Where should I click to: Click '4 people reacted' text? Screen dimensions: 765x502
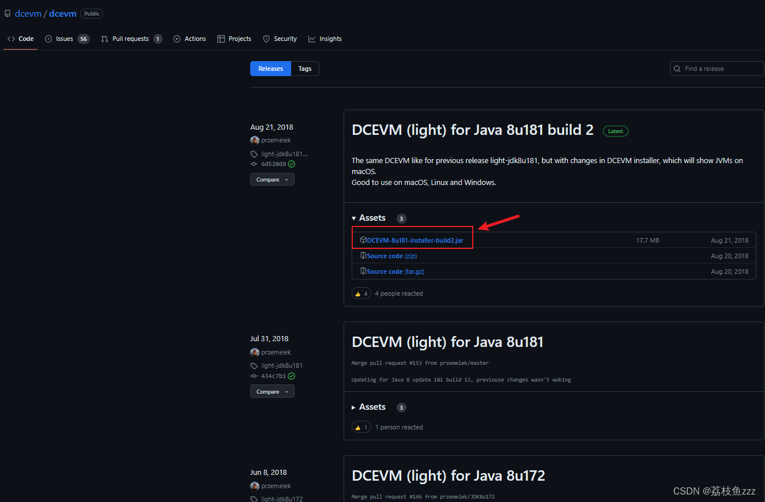click(399, 293)
